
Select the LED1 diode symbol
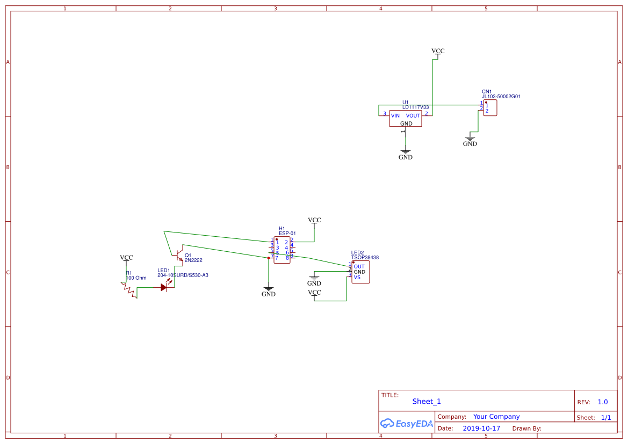tap(164, 286)
